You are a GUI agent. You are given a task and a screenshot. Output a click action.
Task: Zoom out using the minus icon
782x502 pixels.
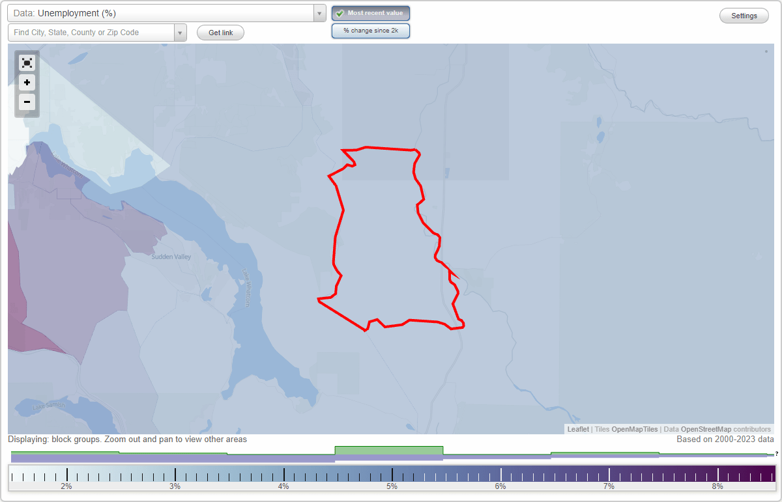[27, 102]
